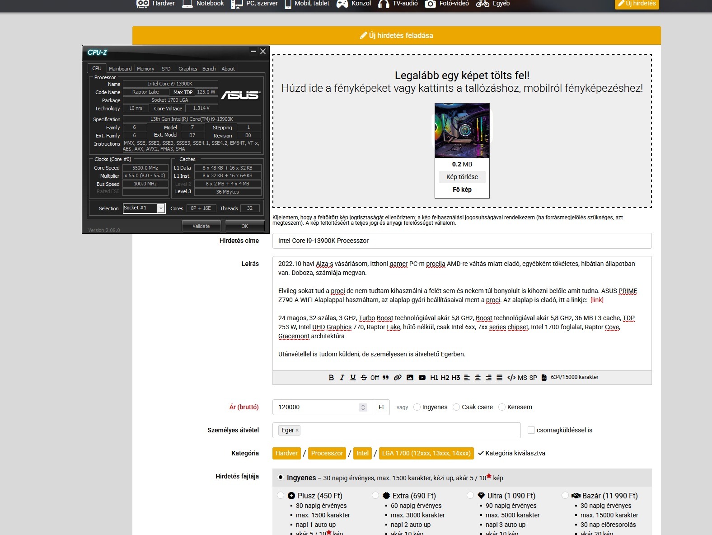712x535 pixels.
Task: Close the CPU-Z window
Action: (x=263, y=52)
